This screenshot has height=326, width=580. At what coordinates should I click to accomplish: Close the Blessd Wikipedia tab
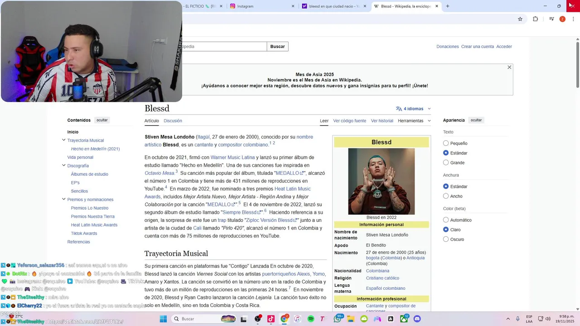437,6
